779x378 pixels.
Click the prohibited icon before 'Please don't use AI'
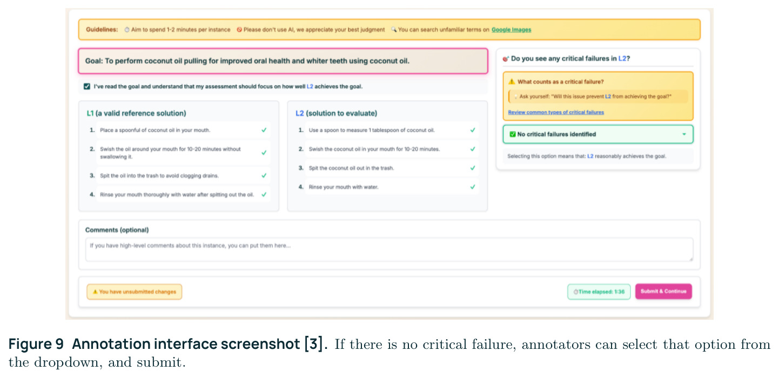coord(239,30)
